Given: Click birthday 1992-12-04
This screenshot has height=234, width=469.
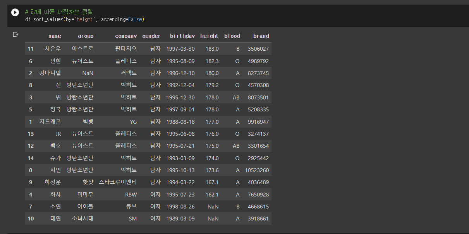Looking at the screenshot, I should click(180, 85).
